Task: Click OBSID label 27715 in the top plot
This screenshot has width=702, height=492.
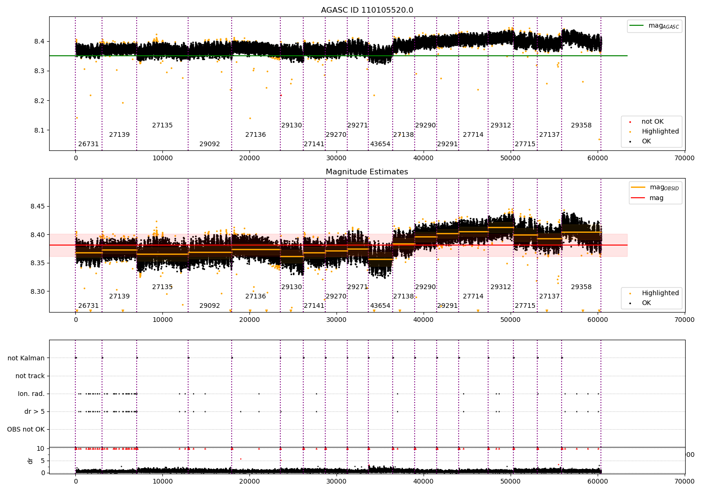Action: coord(525,144)
